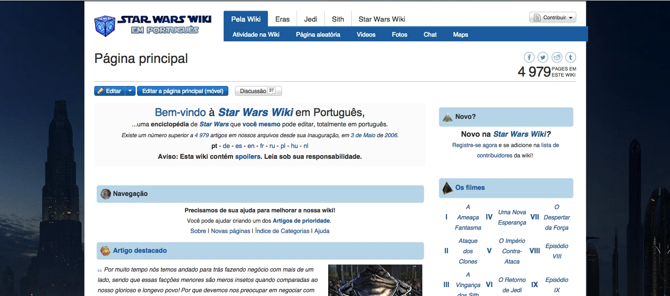Open film O Despertar da Força

pos(557,217)
